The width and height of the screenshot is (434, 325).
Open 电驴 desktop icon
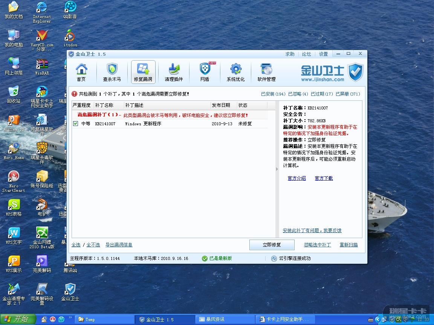[x=42, y=208]
